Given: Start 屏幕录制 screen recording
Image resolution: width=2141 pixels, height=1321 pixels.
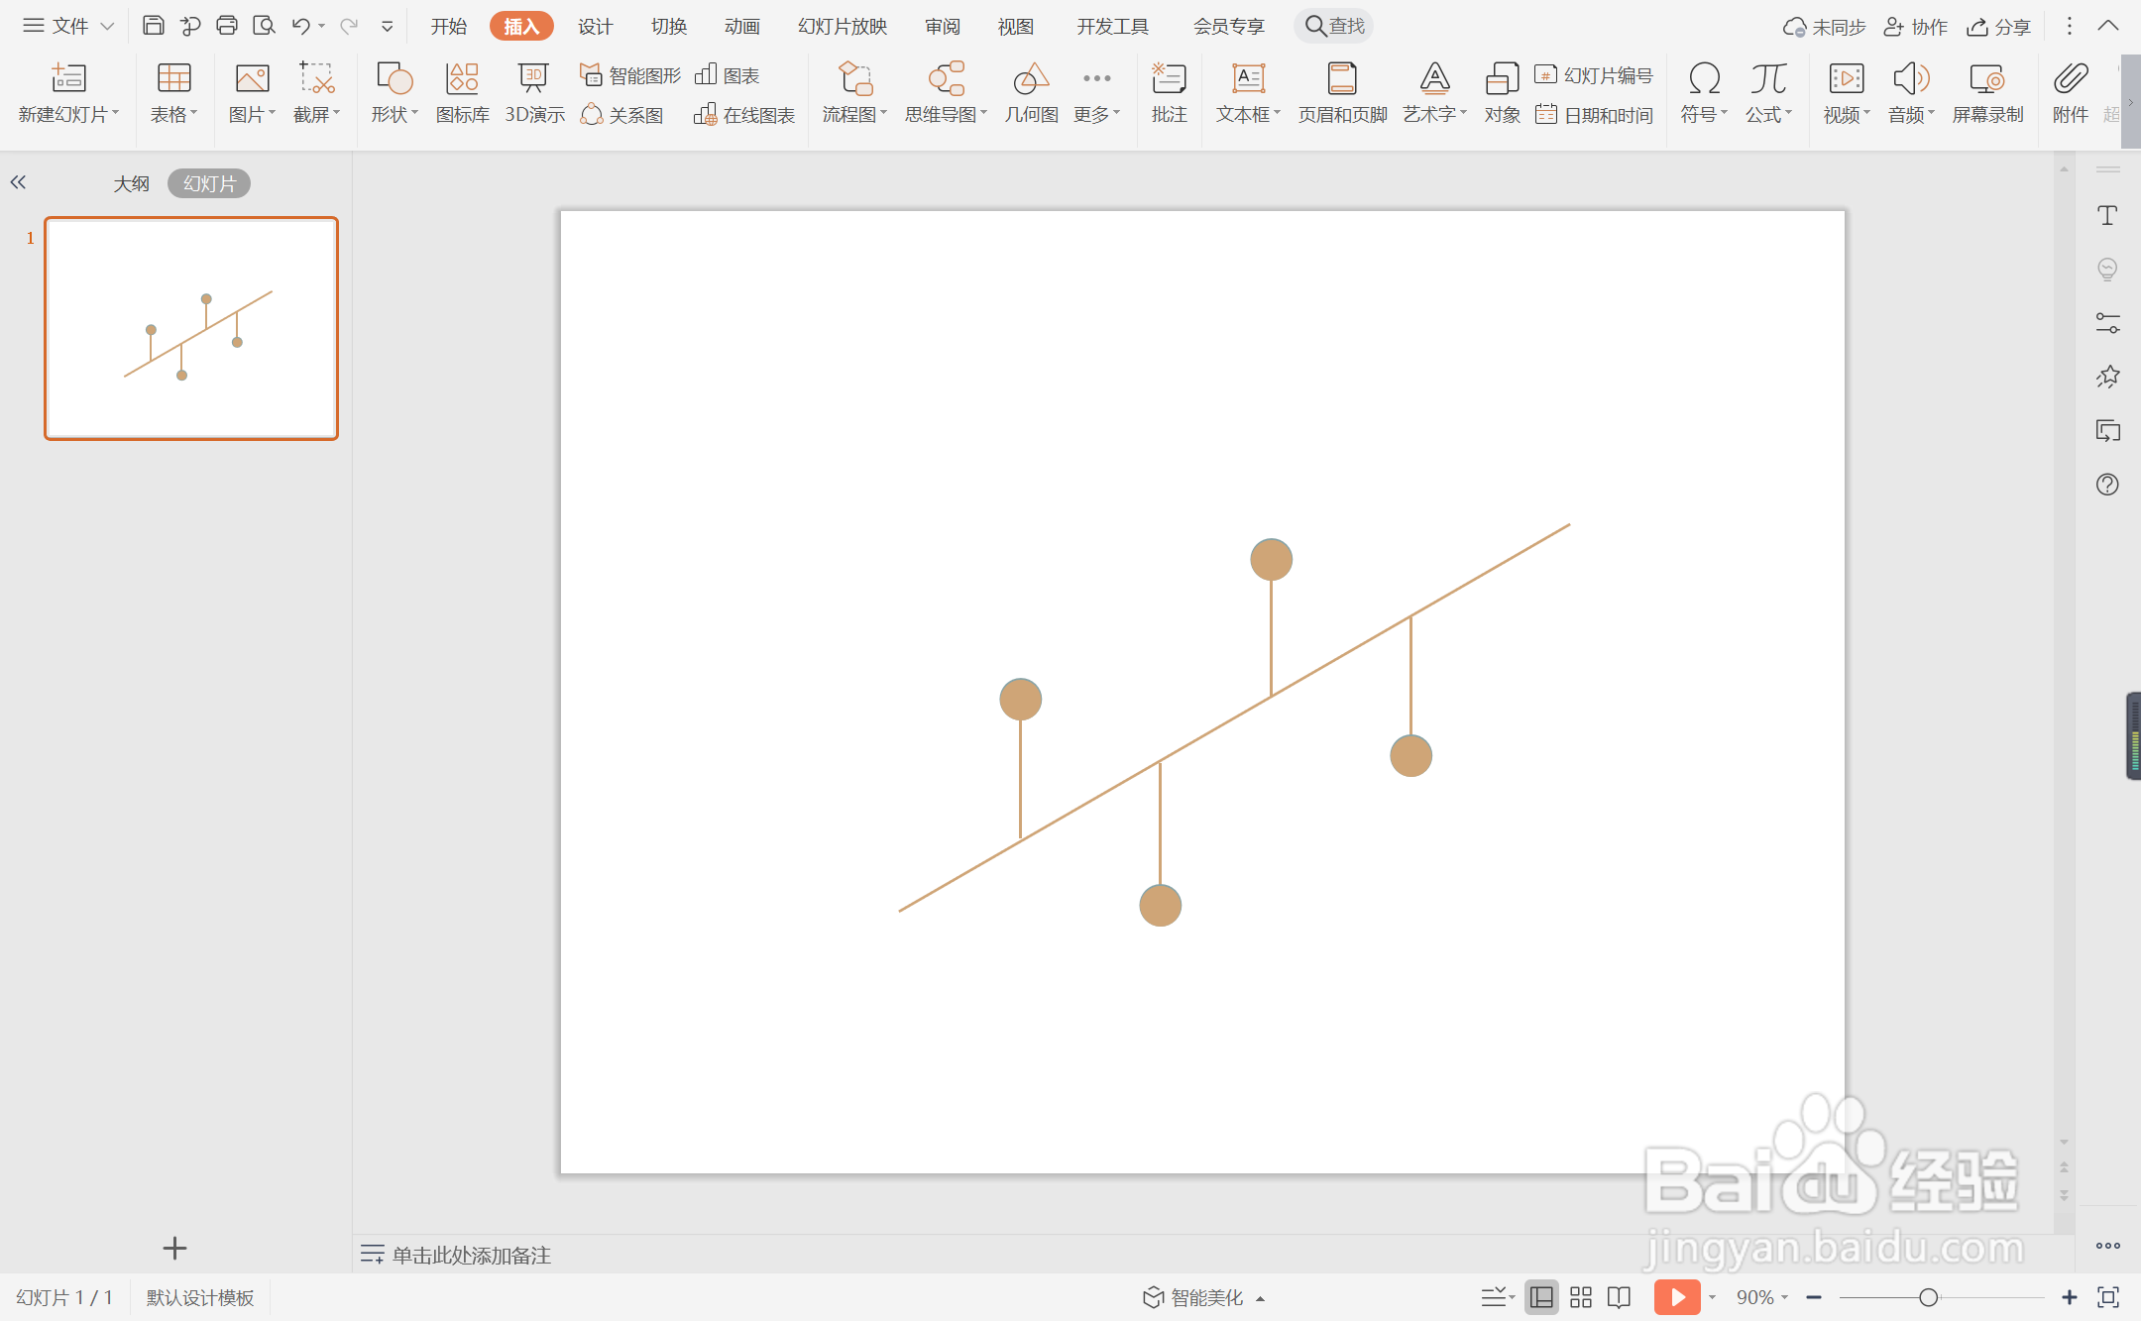Looking at the screenshot, I should (x=1986, y=93).
